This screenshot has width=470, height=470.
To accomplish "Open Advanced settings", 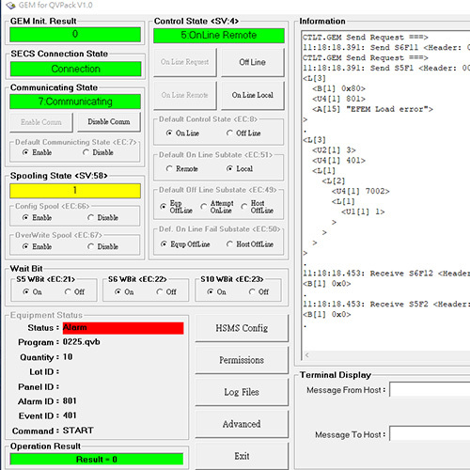I will pos(242,424).
